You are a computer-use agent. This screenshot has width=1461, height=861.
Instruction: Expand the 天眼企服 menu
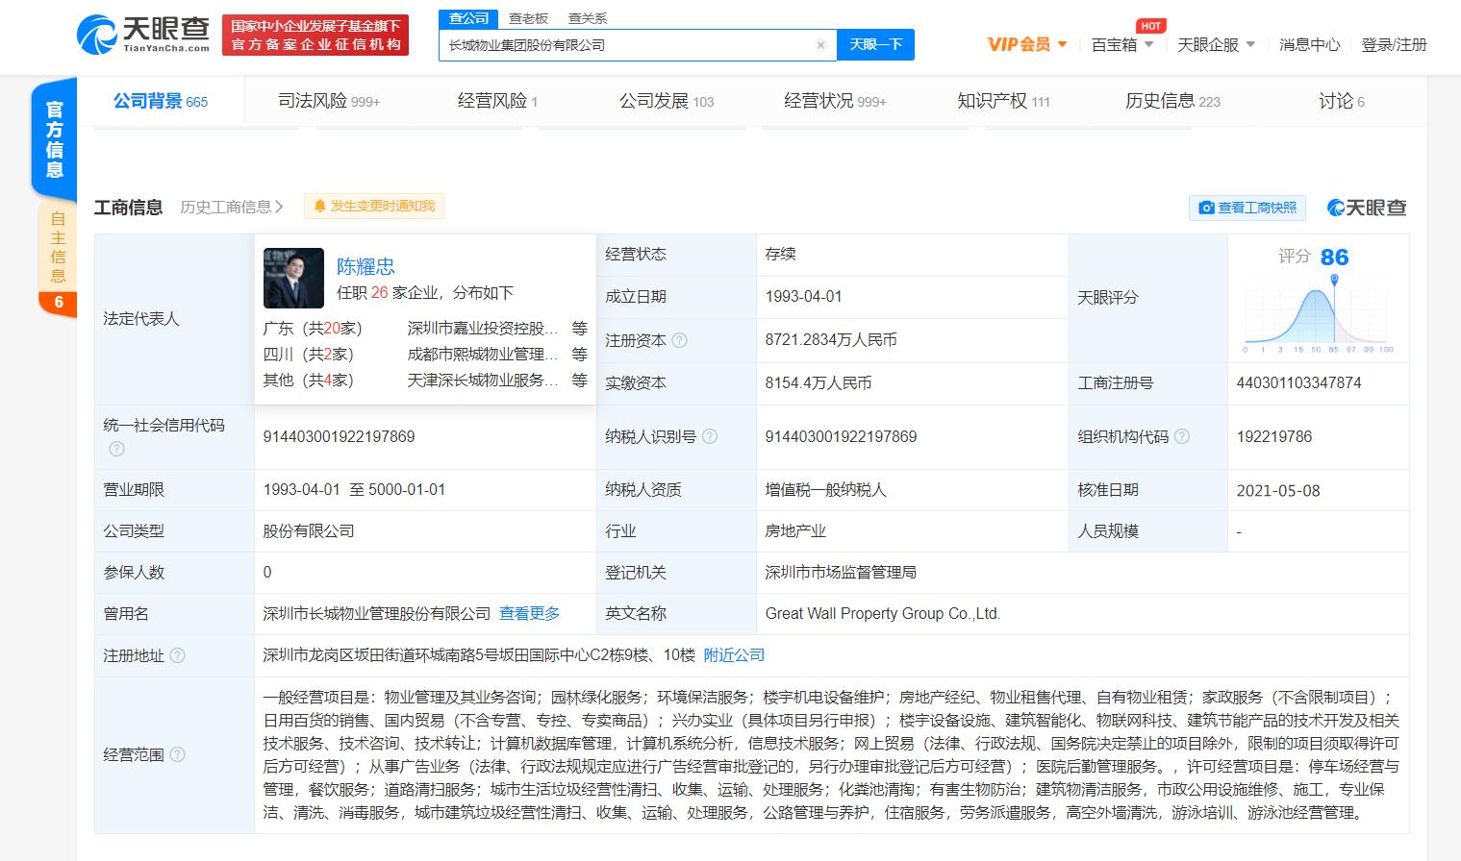tap(1217, 44)
